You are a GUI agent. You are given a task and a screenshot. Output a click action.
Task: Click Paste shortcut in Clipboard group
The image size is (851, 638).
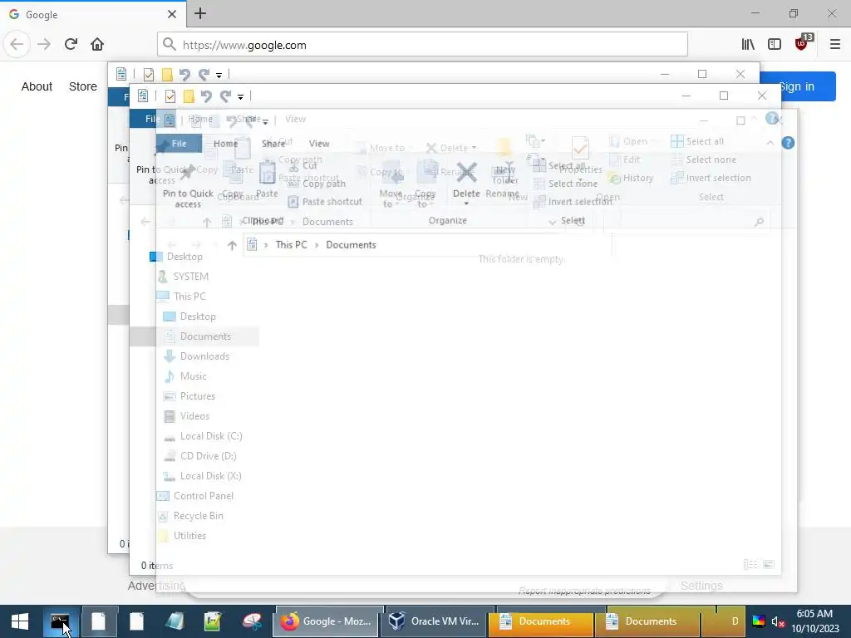[x=325, y=201]
